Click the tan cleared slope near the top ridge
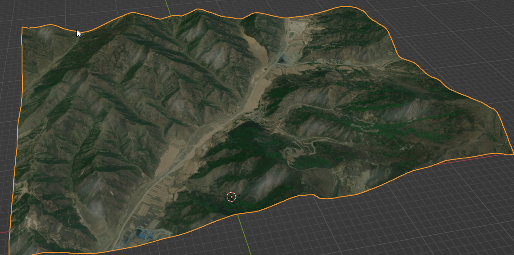Screen dimensions: 514x255 tap(255, 45)
